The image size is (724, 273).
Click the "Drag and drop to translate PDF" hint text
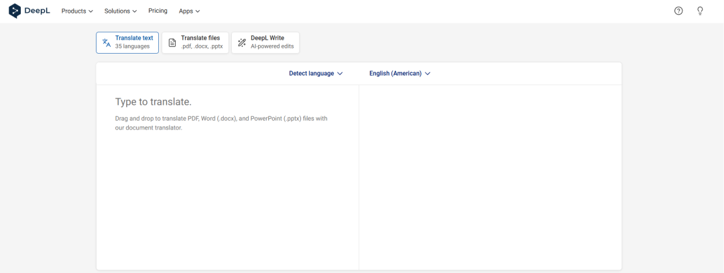pos(221,123)
